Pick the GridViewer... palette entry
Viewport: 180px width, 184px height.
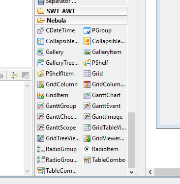click(x=104, y=138)
